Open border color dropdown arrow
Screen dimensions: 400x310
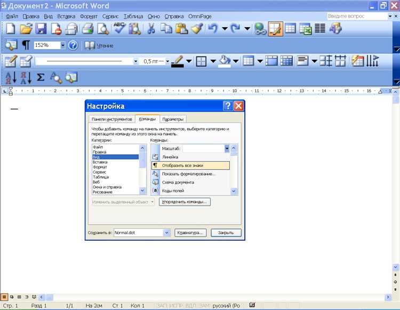(189, 61)
